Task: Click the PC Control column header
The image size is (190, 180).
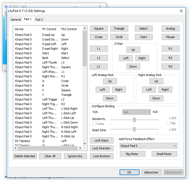Action: click(x=50, y=29)
